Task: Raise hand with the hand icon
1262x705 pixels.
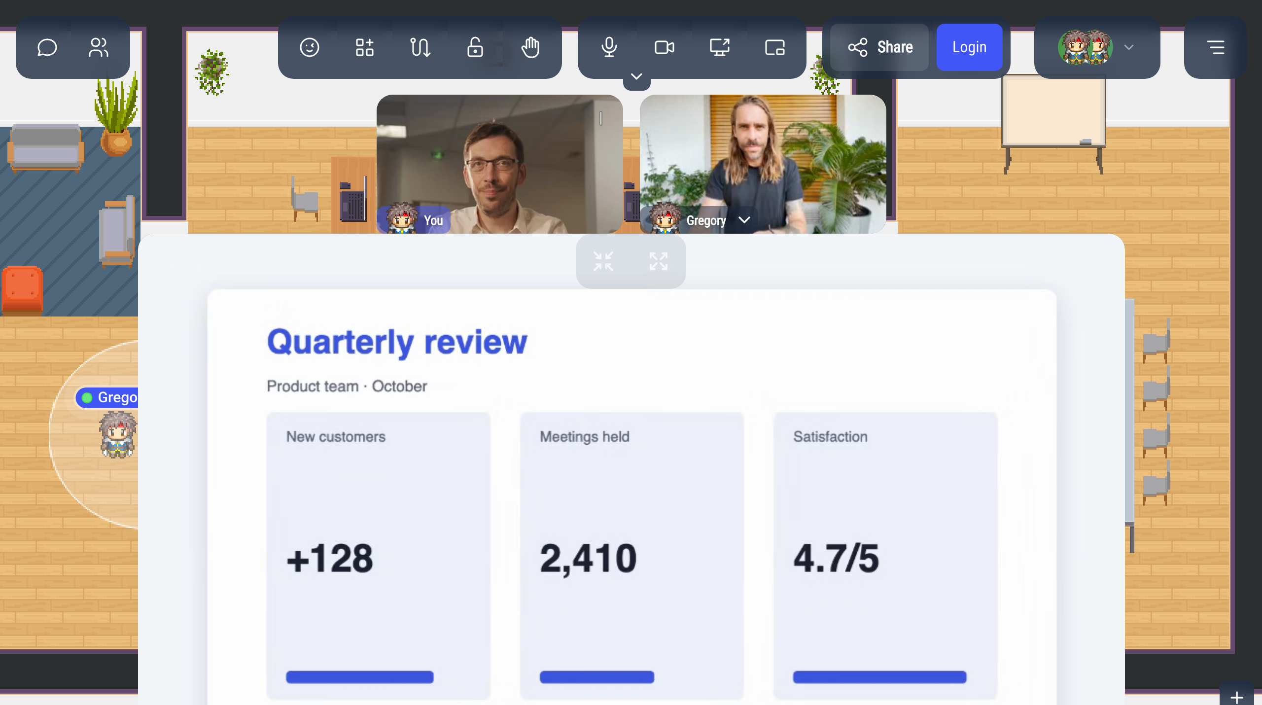Action: click(530, 47)
